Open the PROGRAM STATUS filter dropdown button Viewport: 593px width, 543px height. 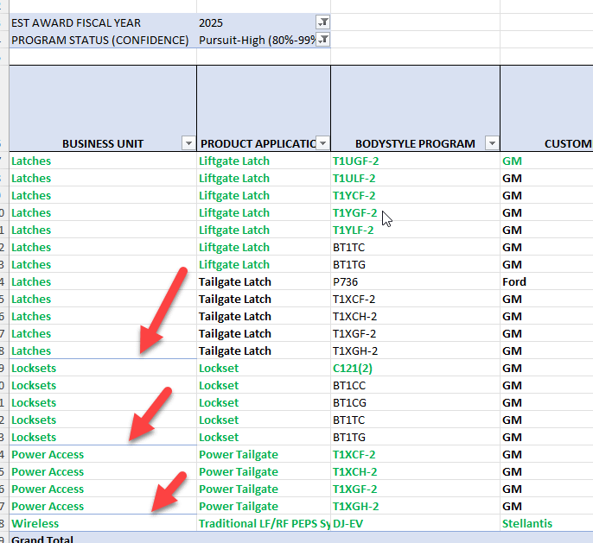click(322, 40)
